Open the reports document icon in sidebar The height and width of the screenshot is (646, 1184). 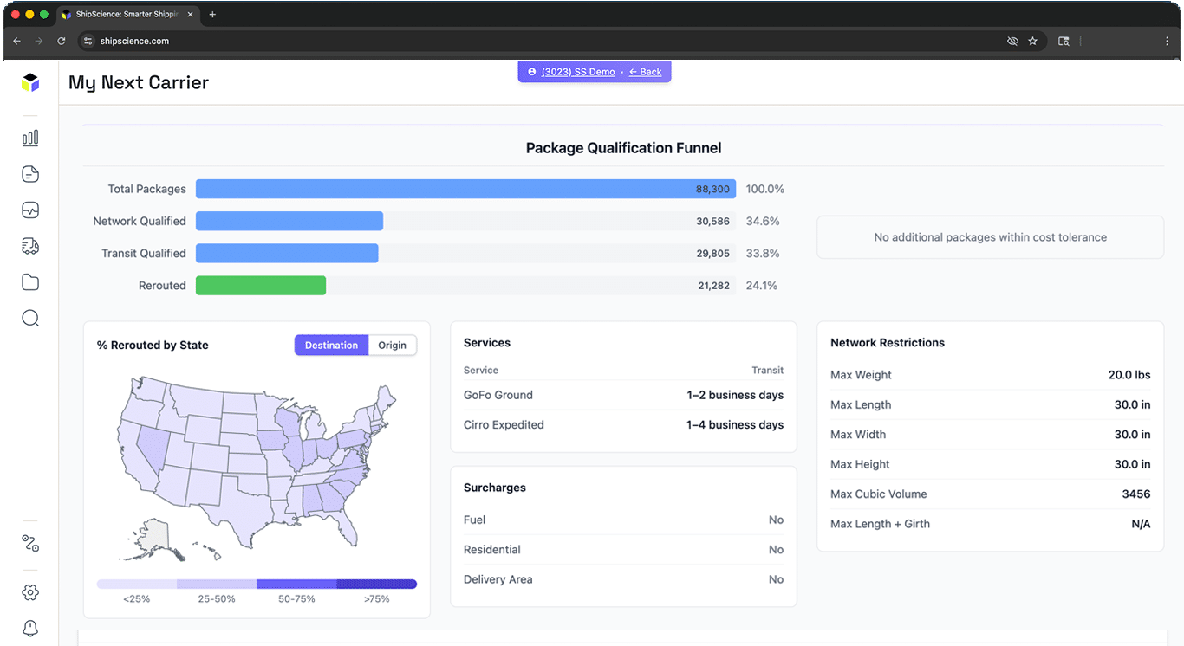(x=29, y=174)
